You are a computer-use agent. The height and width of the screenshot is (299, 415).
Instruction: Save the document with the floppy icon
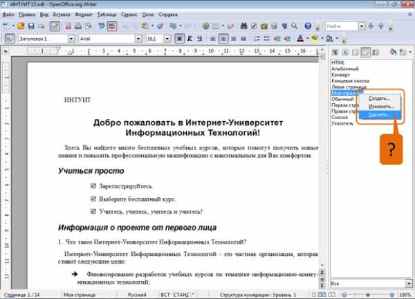pos(31,26)
